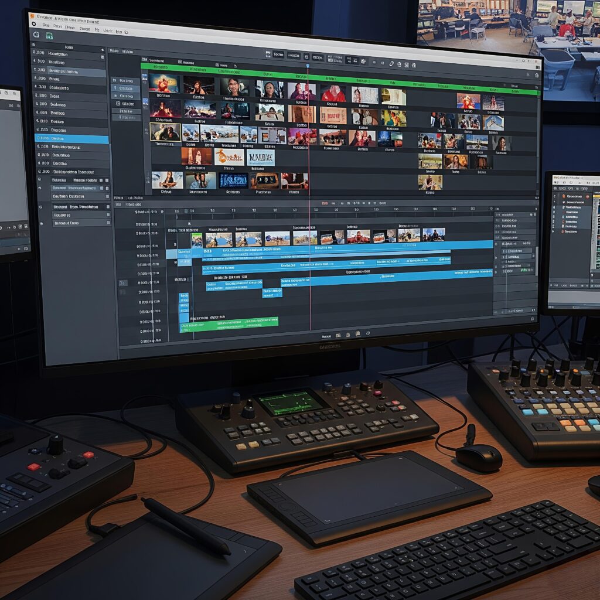This screenshot has width=600, height=600.
Task: Click the green icon below the menu bar
Action: pyautogui.click(x=49, y=36)
